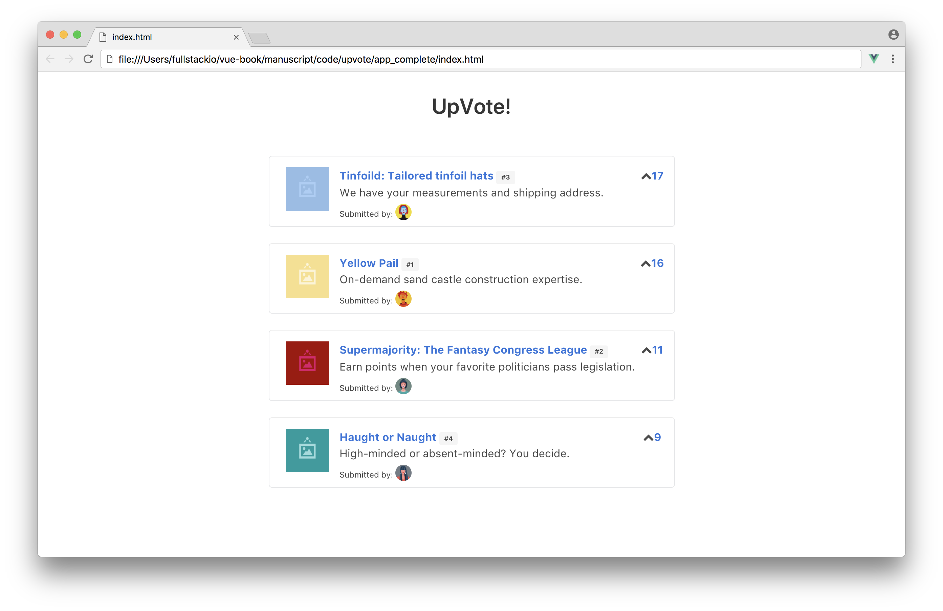The width and height of the screenshot is (943, 611).
Task: Open Supermajority: The Fantasy Congress League link
Action: (463, 350)
